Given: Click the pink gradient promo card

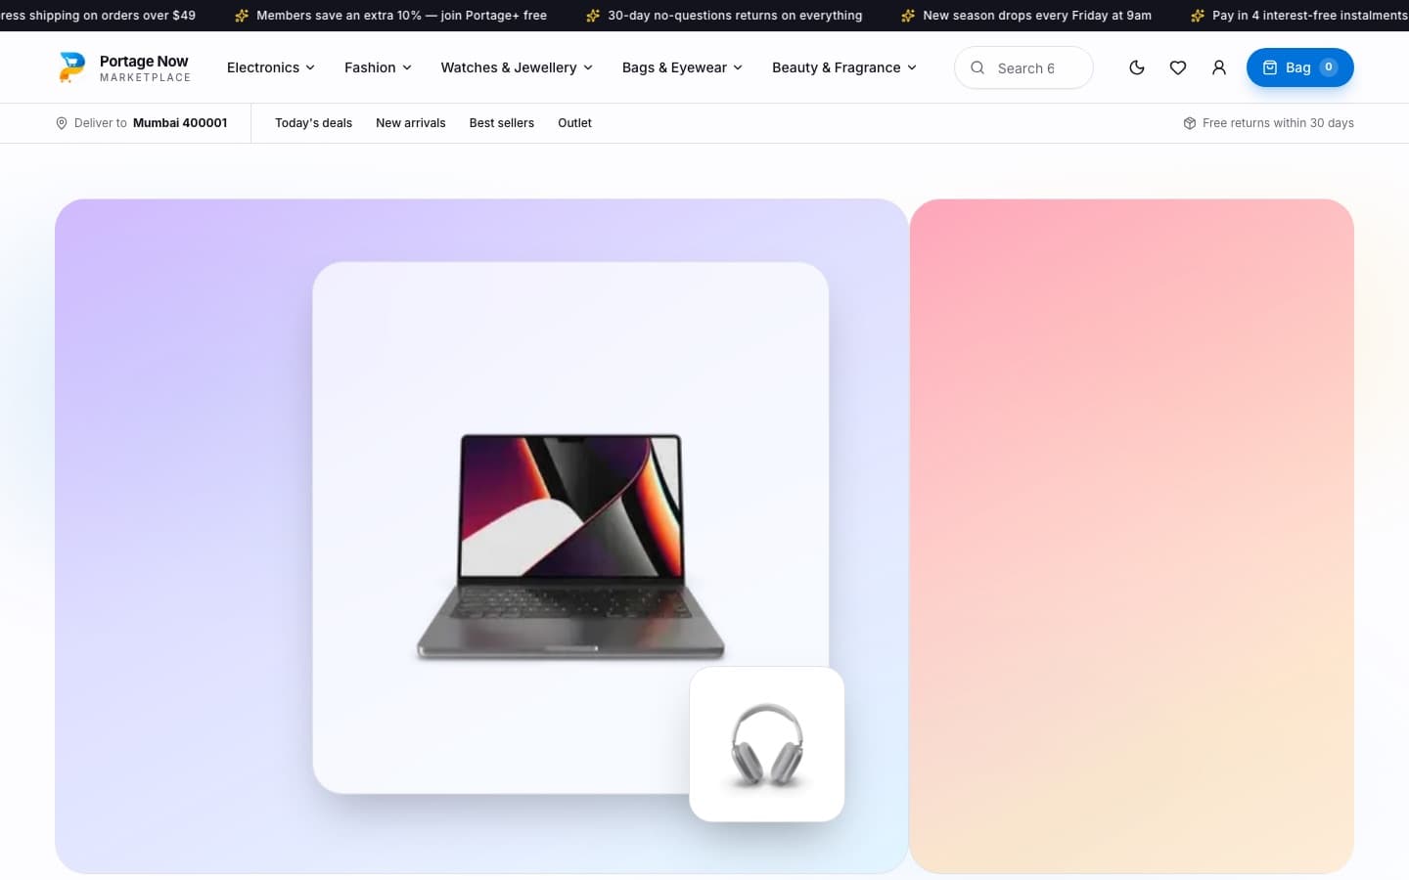Looking at the screenshot, I should click(1132, 536).
